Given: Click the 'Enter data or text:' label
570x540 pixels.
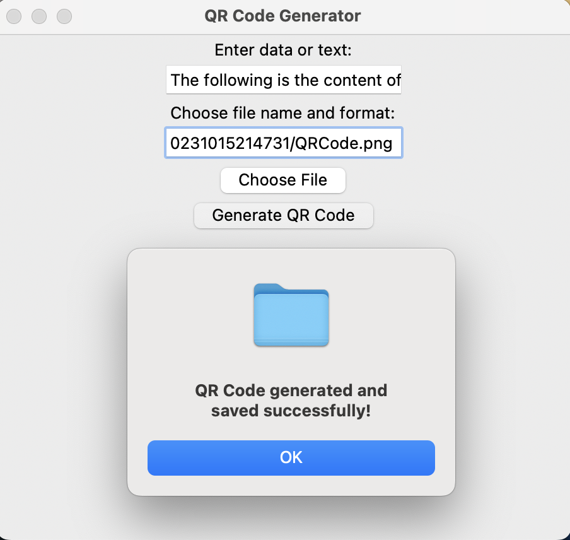Looking at the screenshot, I should pos(283,50).
